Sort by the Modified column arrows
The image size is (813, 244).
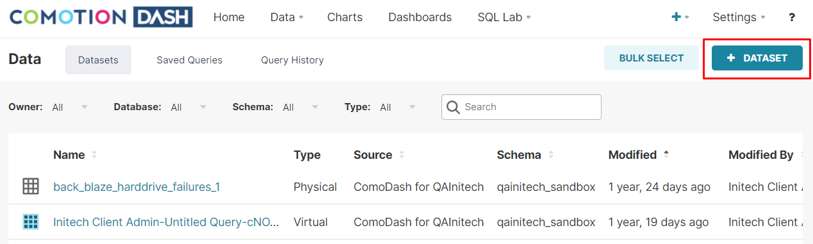pyautogui.click(x=666, y=155)
